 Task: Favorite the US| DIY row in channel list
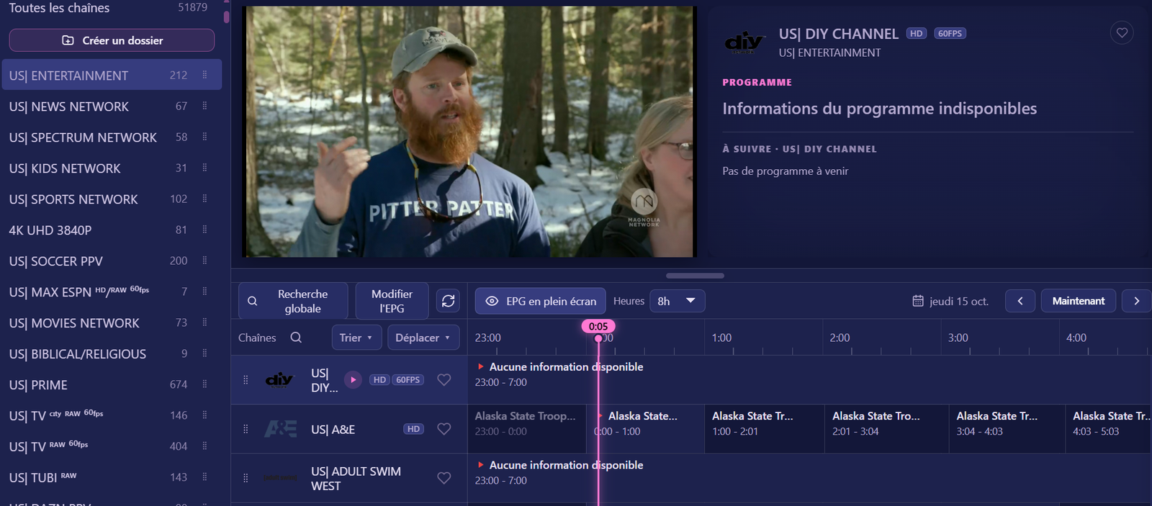click(444, 379)
